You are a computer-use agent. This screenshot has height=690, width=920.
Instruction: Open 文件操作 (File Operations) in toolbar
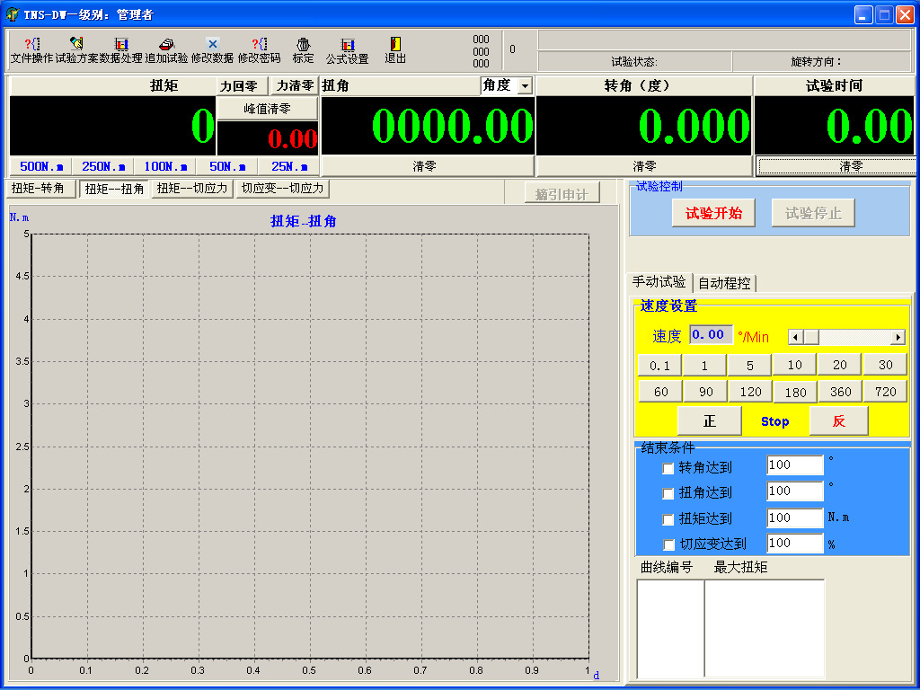tap(31, 50)
